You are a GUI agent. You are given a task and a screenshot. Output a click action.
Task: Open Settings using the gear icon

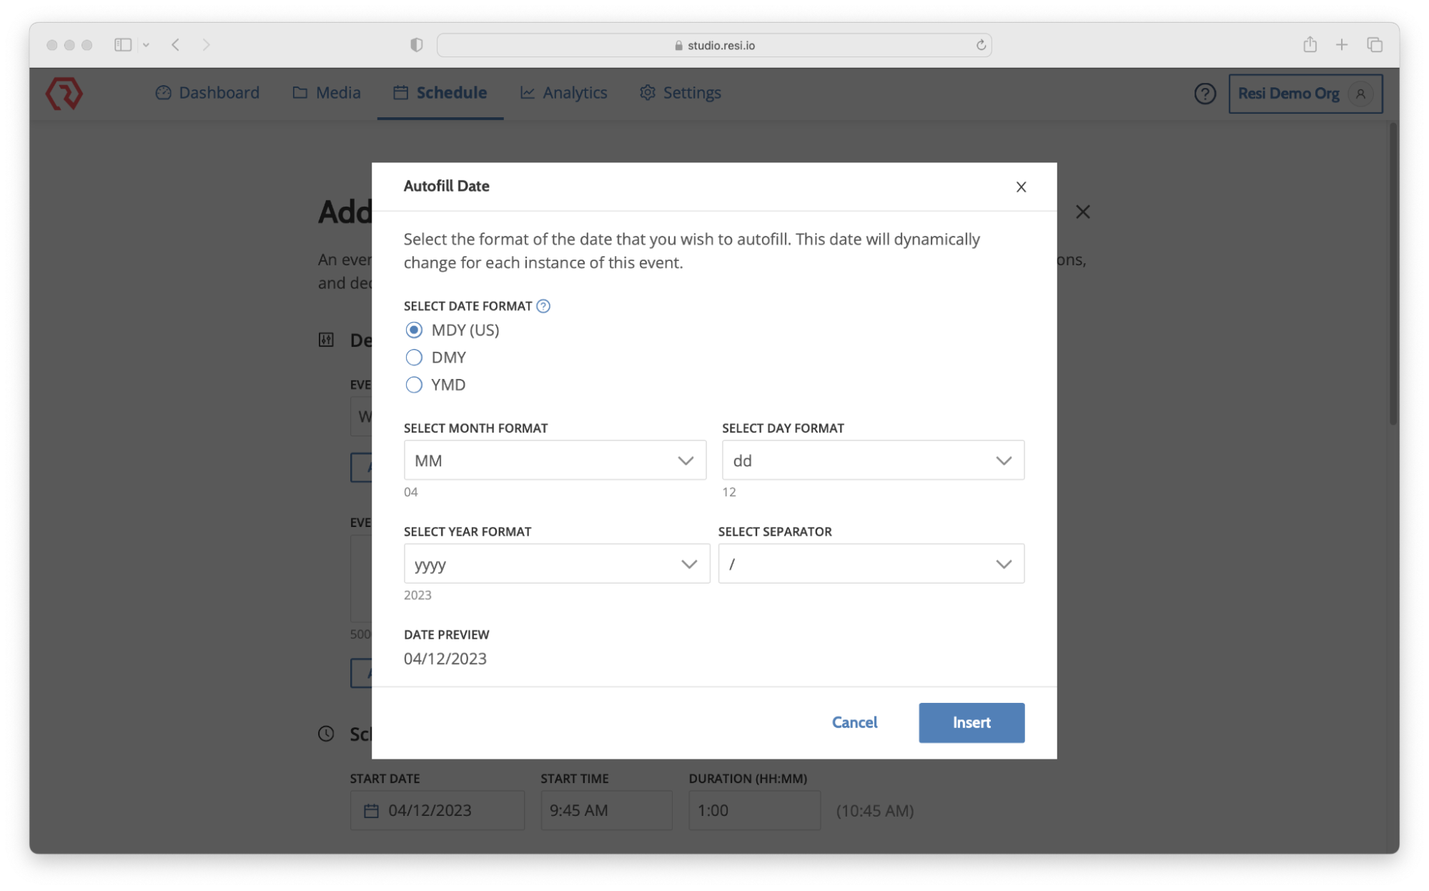tap(647, 93)
